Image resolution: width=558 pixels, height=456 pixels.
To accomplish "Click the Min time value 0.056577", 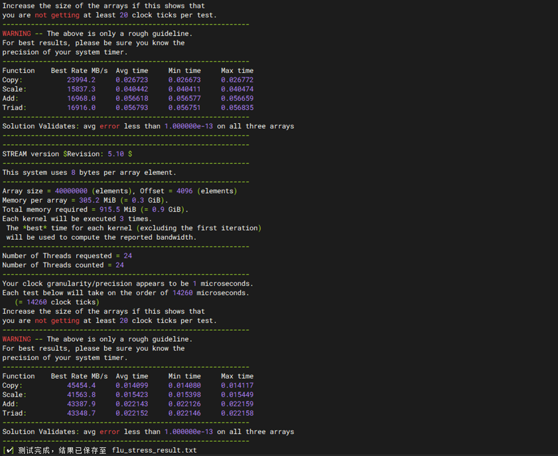I will [x=184, y=99].
